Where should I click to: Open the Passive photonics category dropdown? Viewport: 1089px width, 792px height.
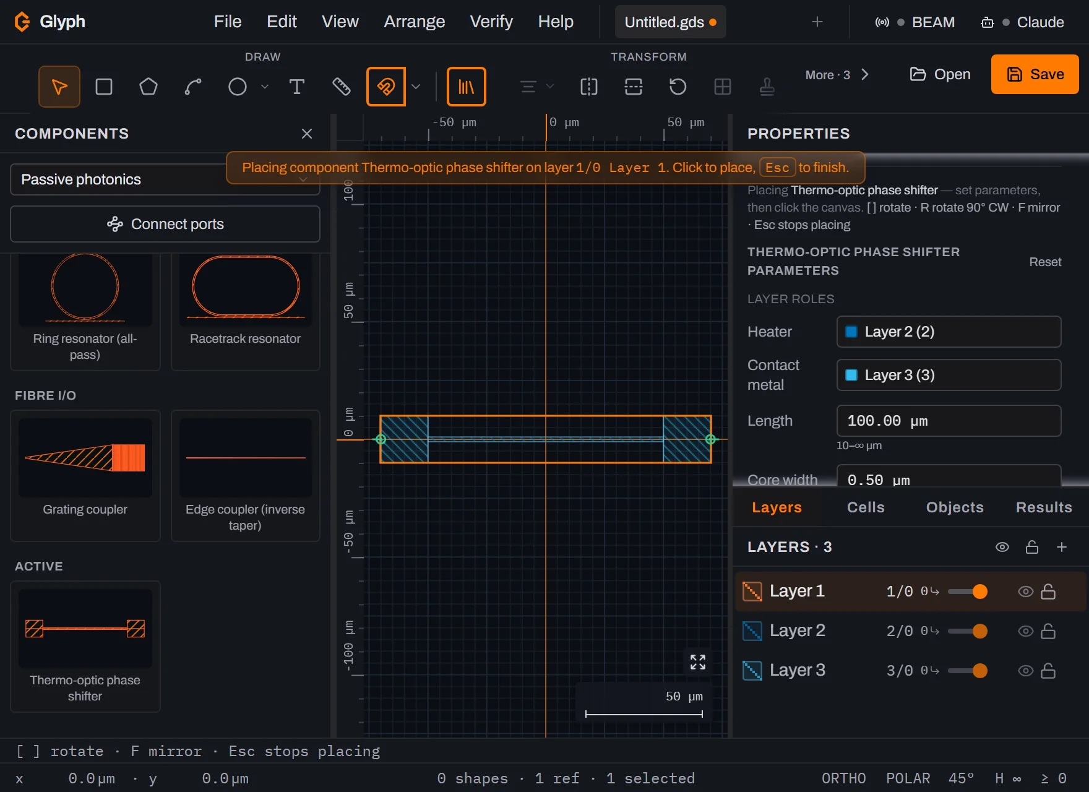pos(165,179)
